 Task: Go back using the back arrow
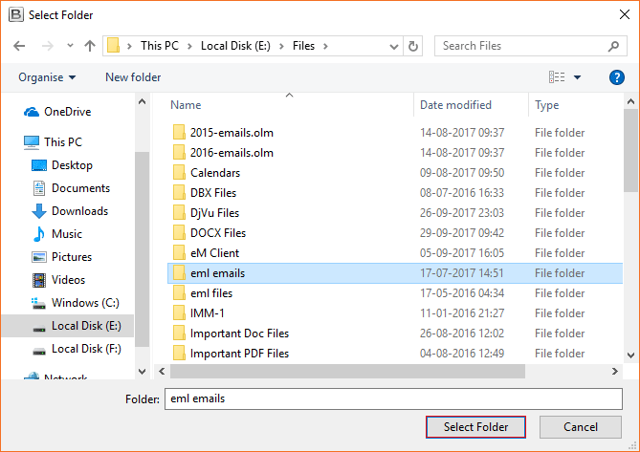click(19, 46)
